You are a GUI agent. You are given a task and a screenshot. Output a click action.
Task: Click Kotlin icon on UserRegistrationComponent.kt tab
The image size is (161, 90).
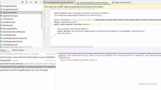point(45,2)
